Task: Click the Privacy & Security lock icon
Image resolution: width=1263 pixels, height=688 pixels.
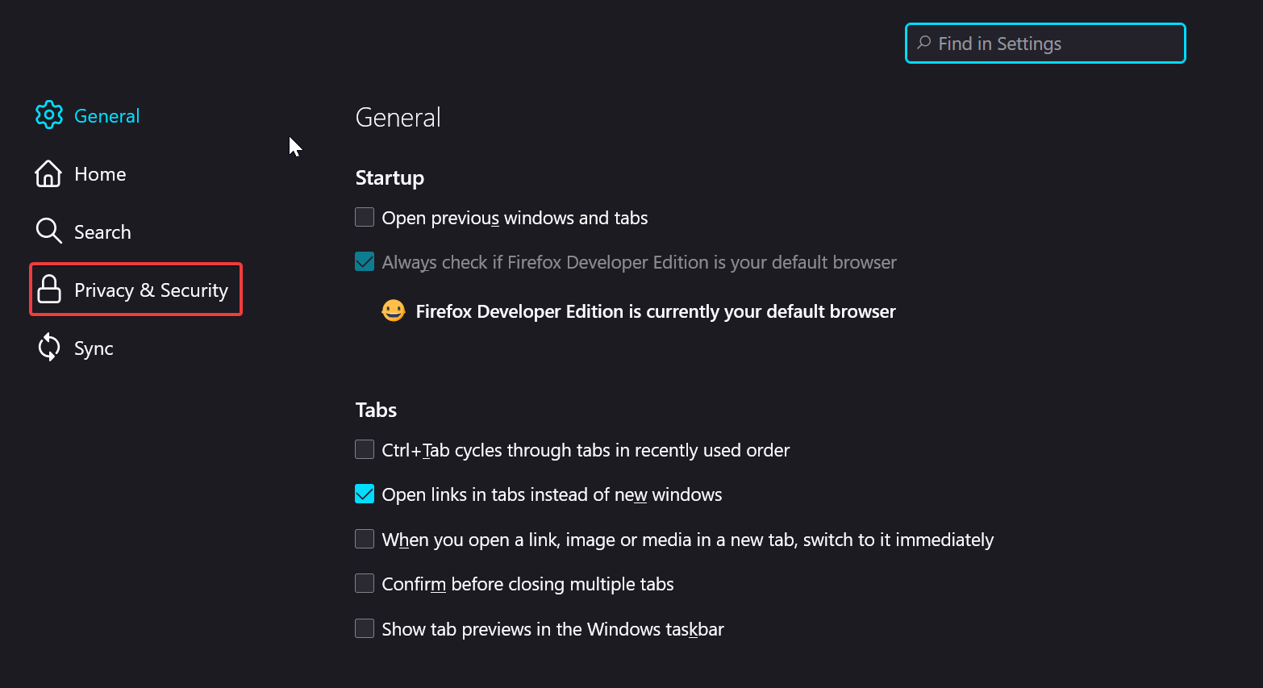Action: [49, 289]
